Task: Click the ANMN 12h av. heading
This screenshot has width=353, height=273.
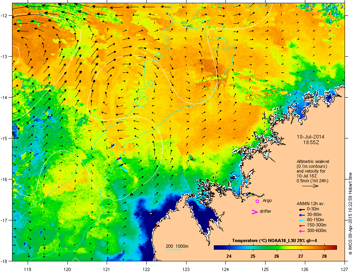Action: pos(310,204)
